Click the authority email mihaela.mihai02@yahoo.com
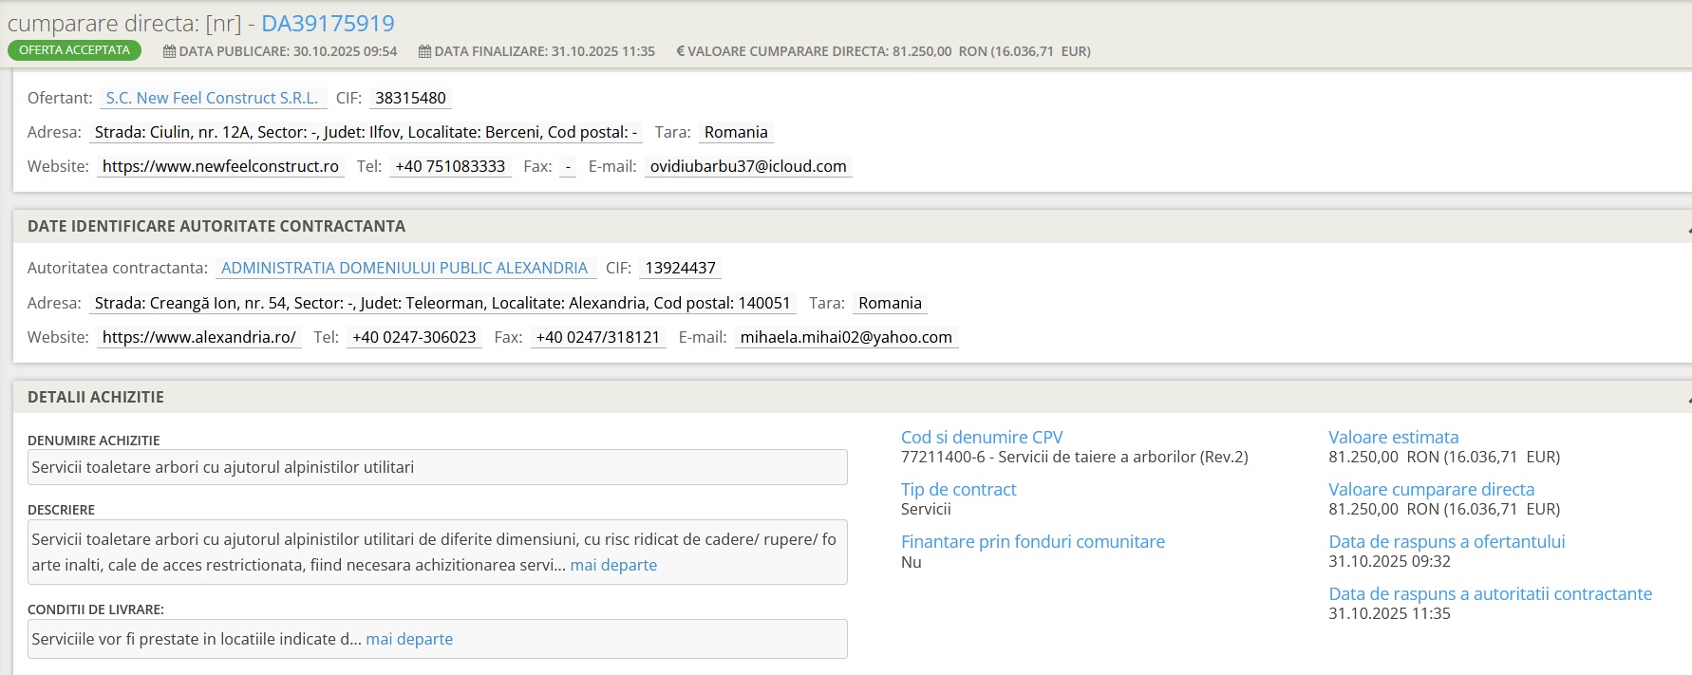 point(846,337)
